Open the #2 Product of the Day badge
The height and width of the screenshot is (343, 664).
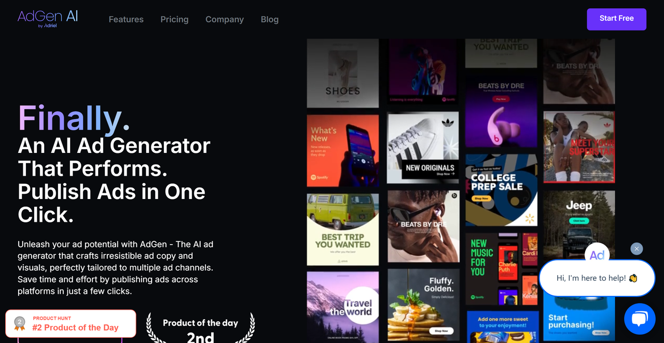coord(71,323)
